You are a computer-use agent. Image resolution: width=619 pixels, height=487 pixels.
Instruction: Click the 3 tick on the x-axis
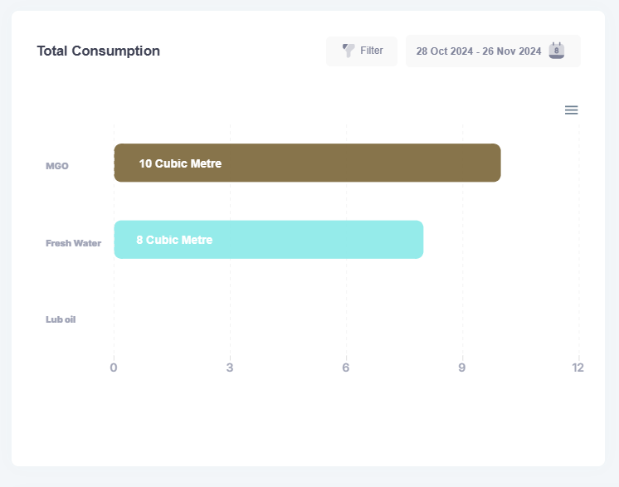pyautogui.click(x=230, y=368)
